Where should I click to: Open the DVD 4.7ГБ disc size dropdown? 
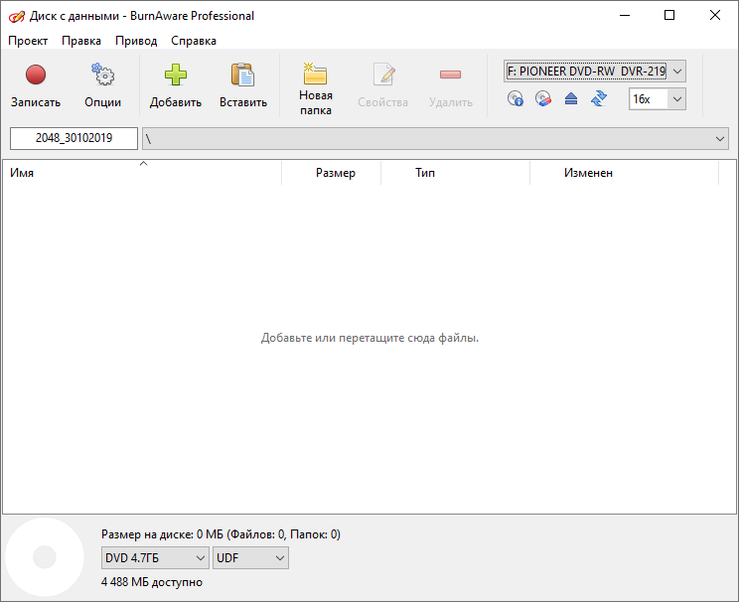(155, 557)
